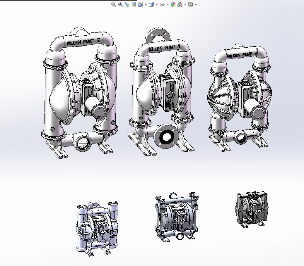This screenshot has width=304, height=266.
Task: Expand the View Orientation dropdown arrow
Action: click(146, 5)
